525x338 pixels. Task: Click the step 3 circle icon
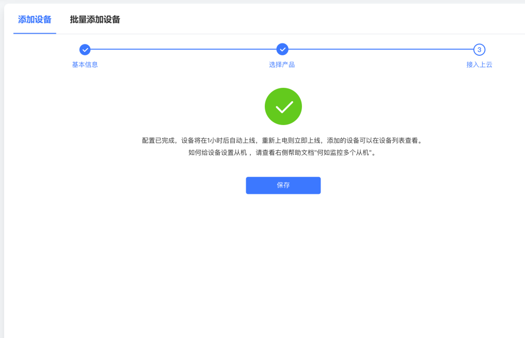click(x=479, y=50)
